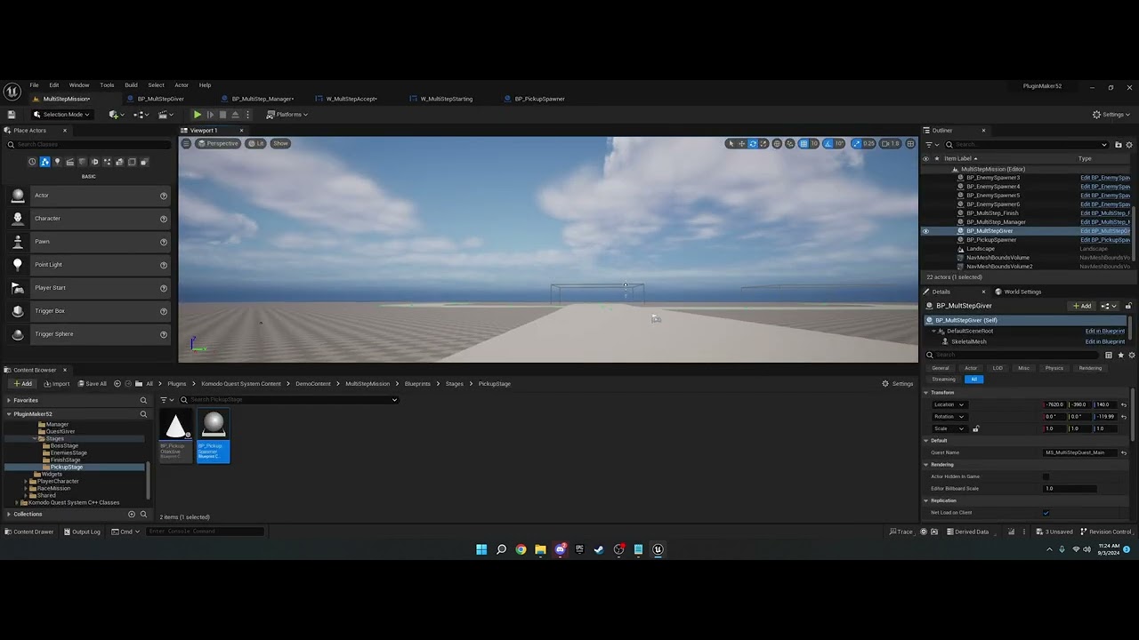Open the Perspective view mode dropdown
Screen dimensions: 1139x640
[x=218, y=143]
